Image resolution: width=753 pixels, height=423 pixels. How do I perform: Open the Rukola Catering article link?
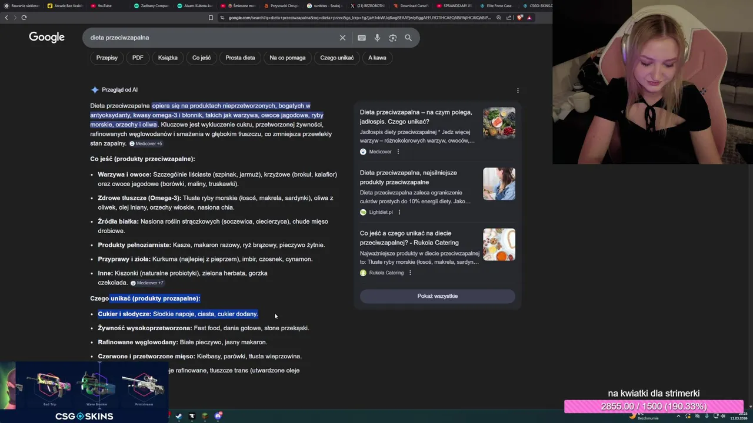[x=409, y=238]
